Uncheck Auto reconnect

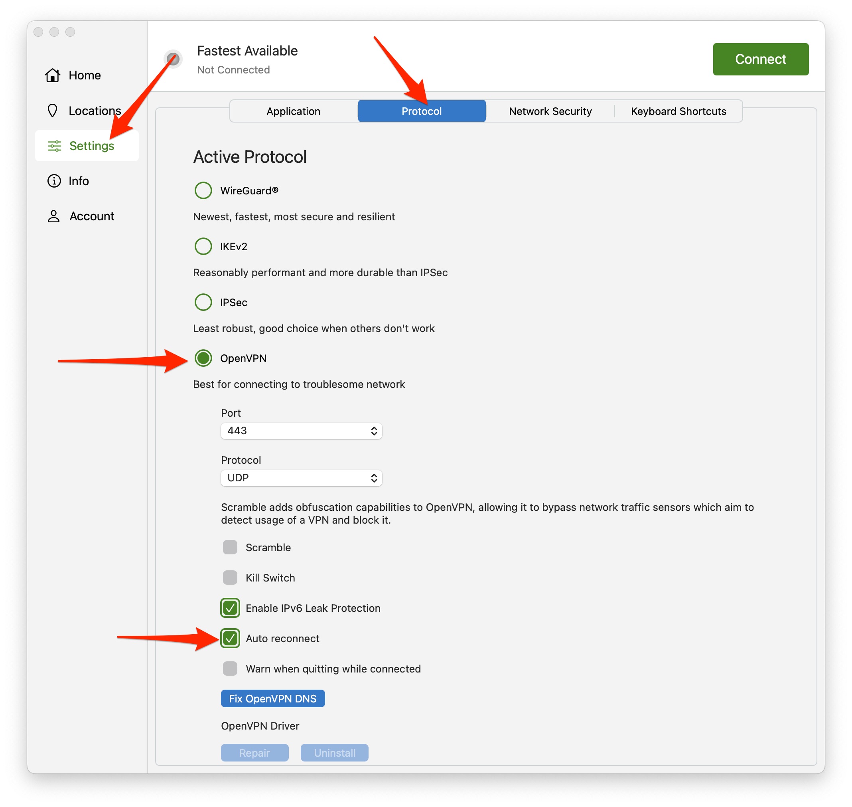[230, 638]
